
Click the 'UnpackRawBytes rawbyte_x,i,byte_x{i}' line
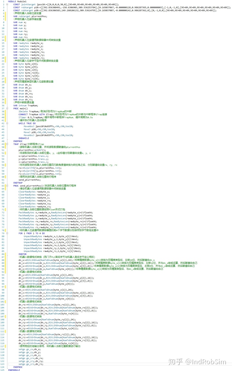tap(51, 236)
